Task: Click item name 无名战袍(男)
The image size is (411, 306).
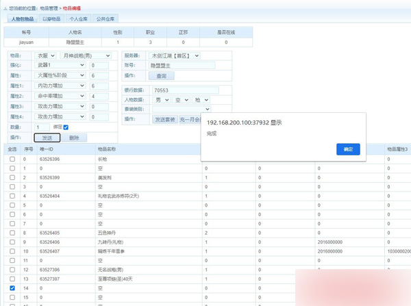Action: coord(110,270)
